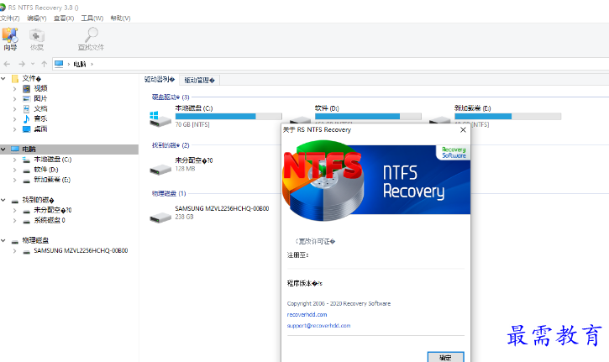Viewport: 609px width, 362px height.
Task: Select unallocated space item in tree
Action: [x=52, y=210]
